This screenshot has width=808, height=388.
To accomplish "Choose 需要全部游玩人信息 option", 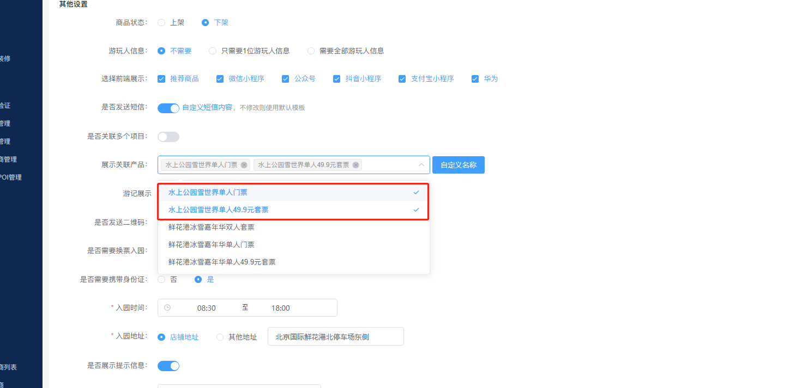I will tap(311, 51).
